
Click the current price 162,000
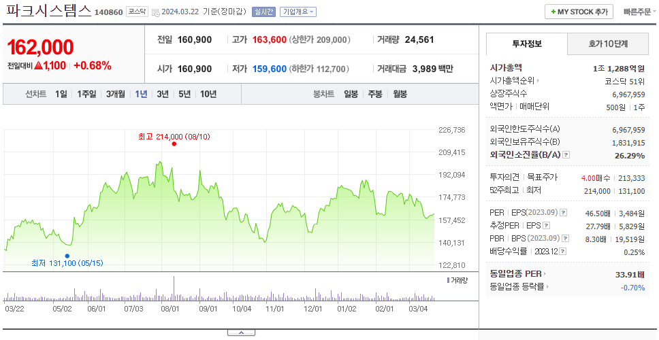40,47
